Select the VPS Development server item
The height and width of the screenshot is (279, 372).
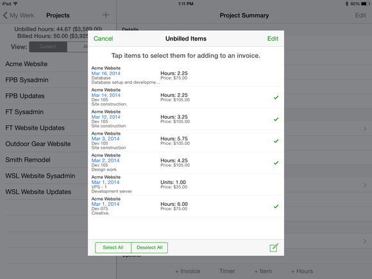[186, 184]
